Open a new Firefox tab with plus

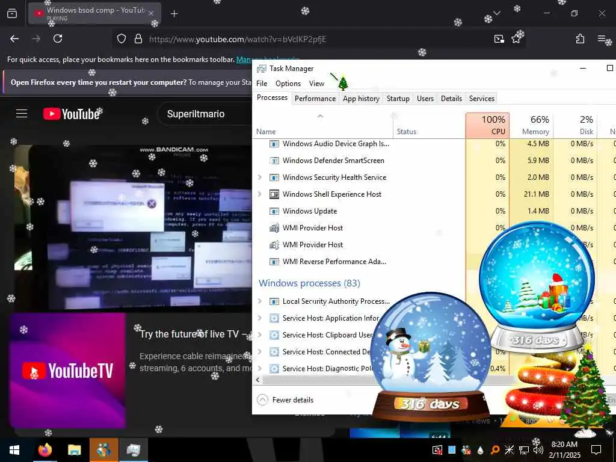tap(174, 14)
